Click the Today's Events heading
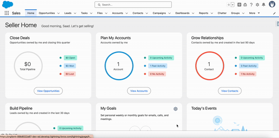 204,108
